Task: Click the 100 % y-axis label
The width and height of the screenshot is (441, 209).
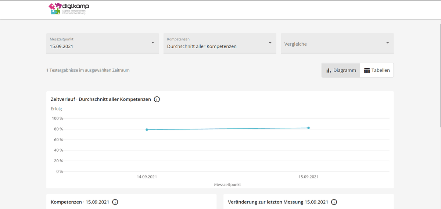Action: pyautogui.click(x=57, y=118)
